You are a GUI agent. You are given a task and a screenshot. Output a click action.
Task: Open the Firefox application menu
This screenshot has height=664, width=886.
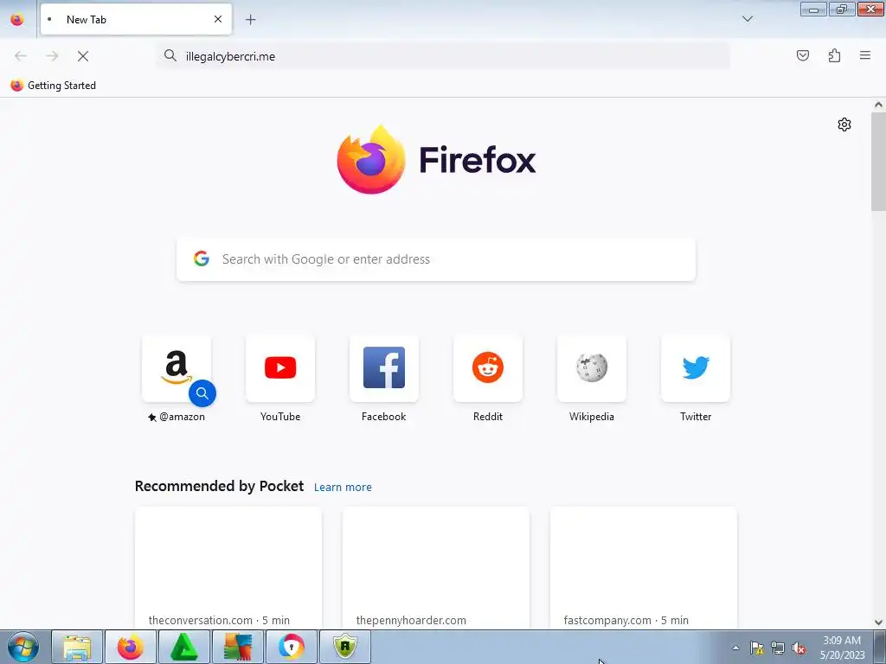pos(865,55)
